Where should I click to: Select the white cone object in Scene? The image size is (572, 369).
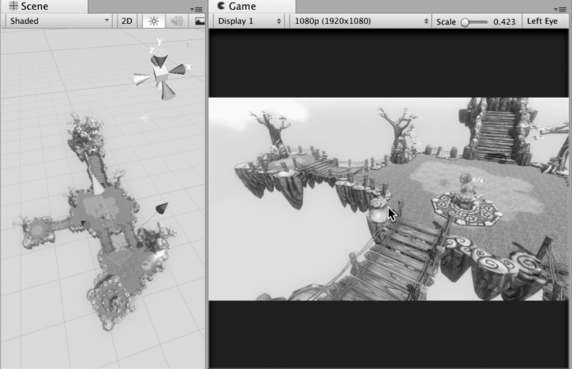click(x=97, y=184)
